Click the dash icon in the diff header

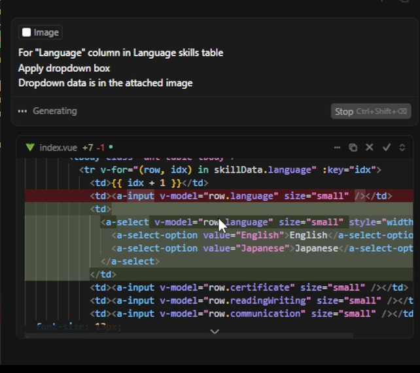[337, 148]
